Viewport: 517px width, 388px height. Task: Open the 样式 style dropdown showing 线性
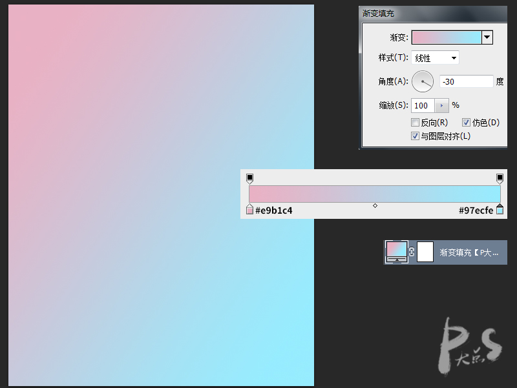click(435, 58)
